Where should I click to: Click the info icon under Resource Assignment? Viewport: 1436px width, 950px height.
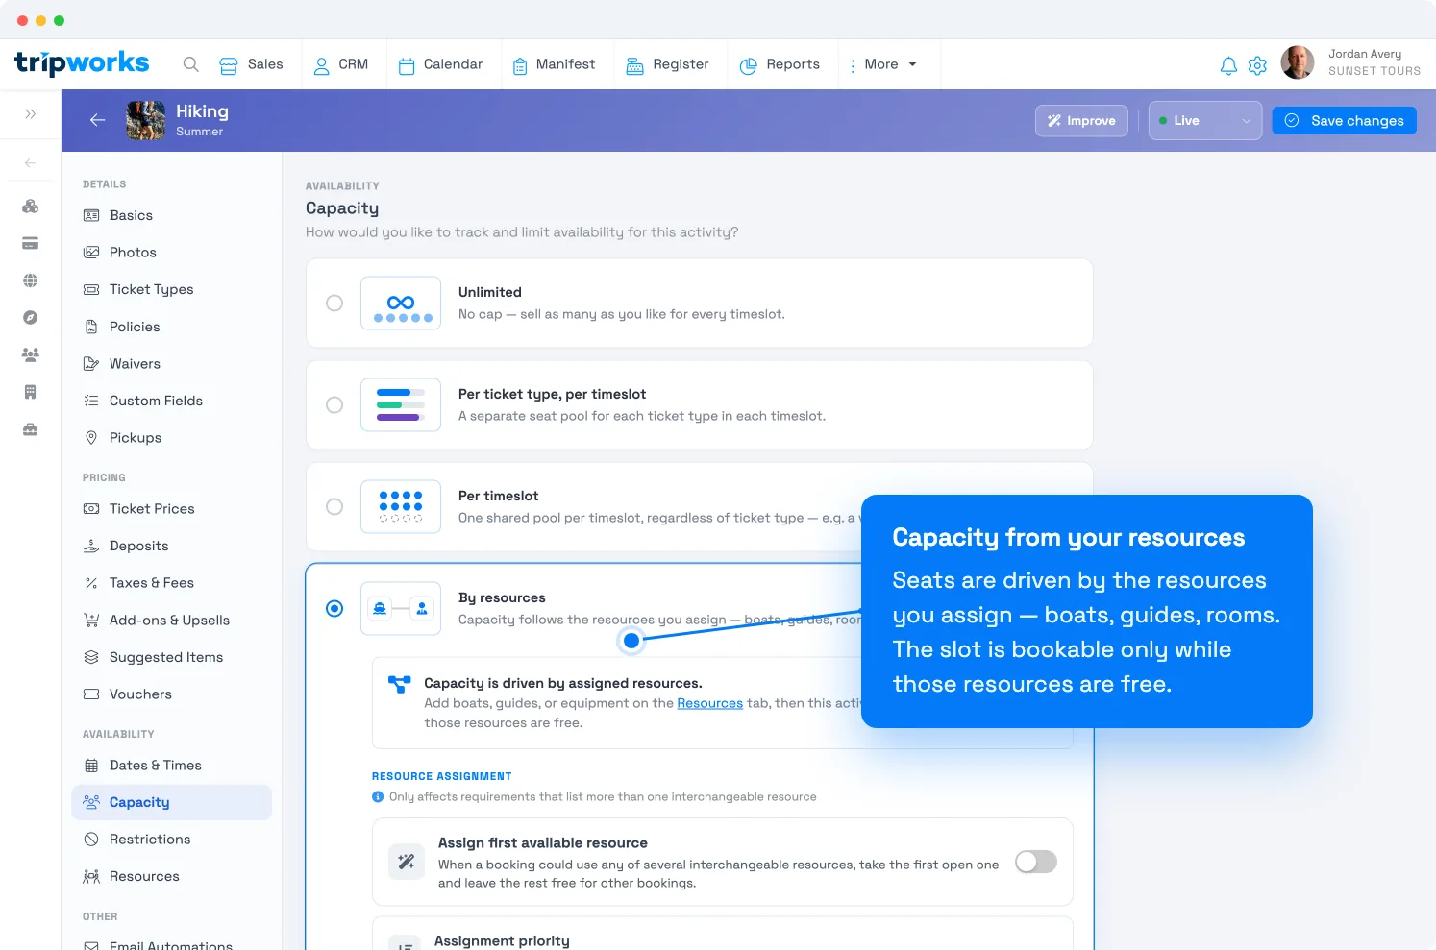tap(378, 797)
